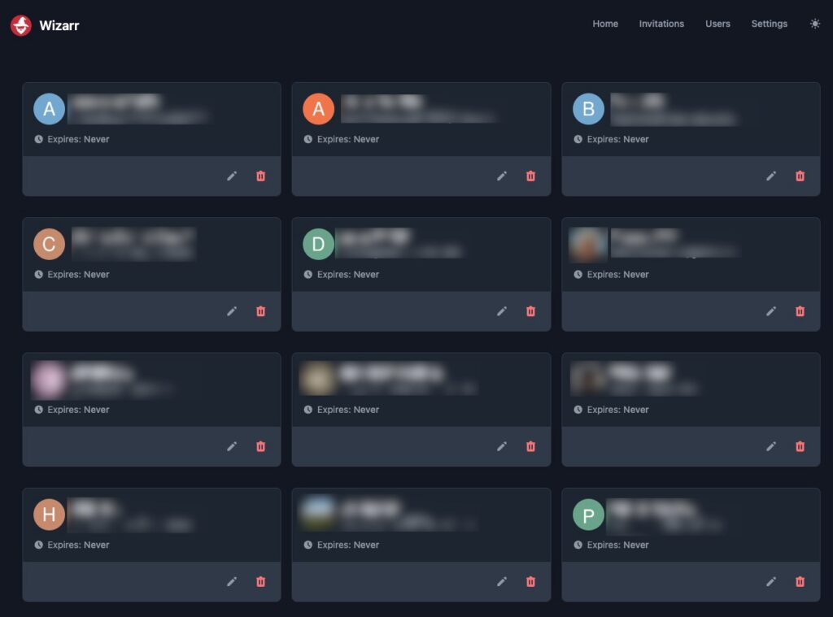
Task: Click the green D avatar circle
Action: [318, 244]
